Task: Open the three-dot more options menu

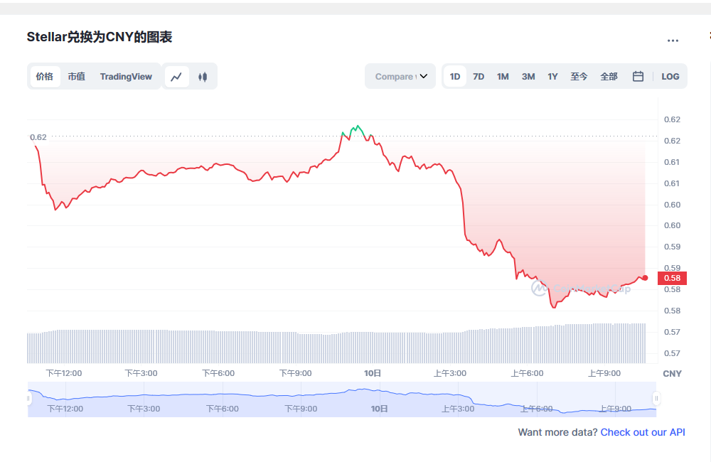Action: tap(673, 41)
